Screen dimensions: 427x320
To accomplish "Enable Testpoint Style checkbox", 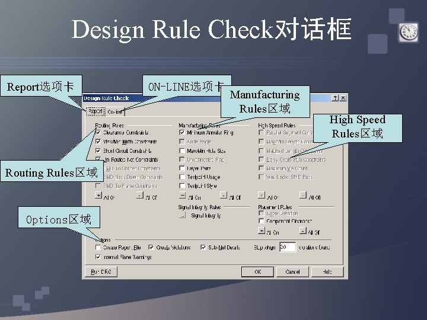I will (182, 186).
